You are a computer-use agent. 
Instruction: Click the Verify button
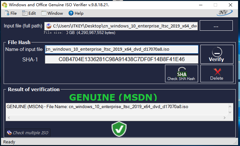217,54
